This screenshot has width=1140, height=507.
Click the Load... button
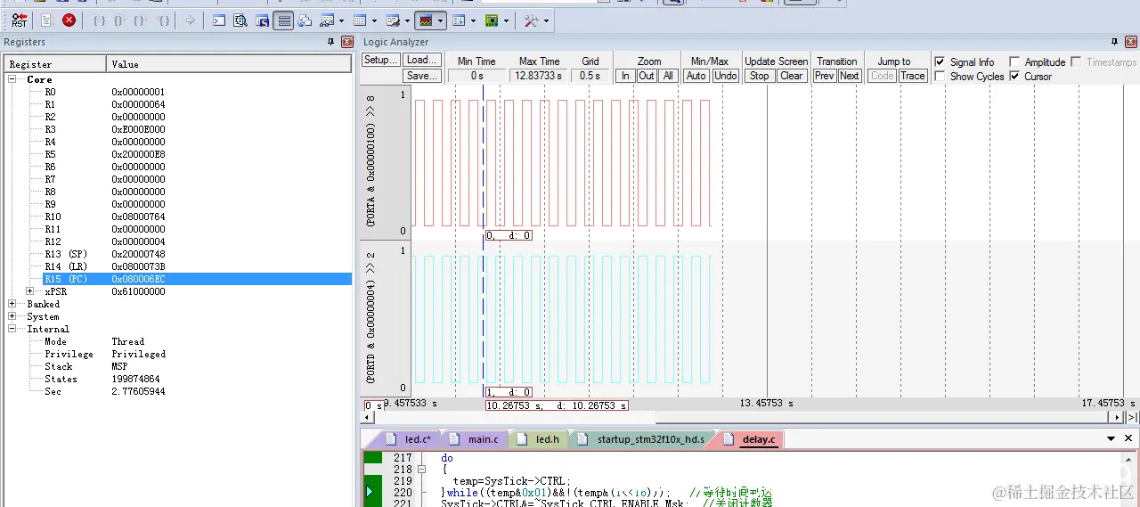click(422, 61)
